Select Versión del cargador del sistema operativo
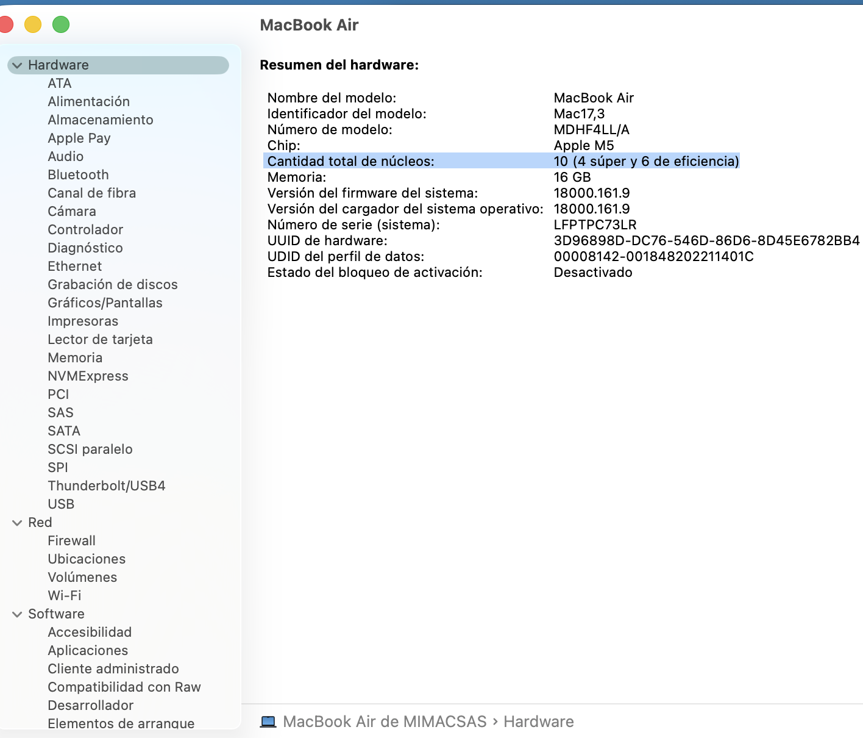This screenshot has height=738, width=863. click(405, 209)
